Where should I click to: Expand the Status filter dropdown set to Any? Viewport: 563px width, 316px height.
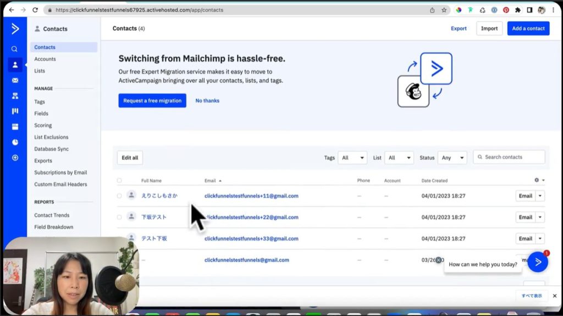452,158
